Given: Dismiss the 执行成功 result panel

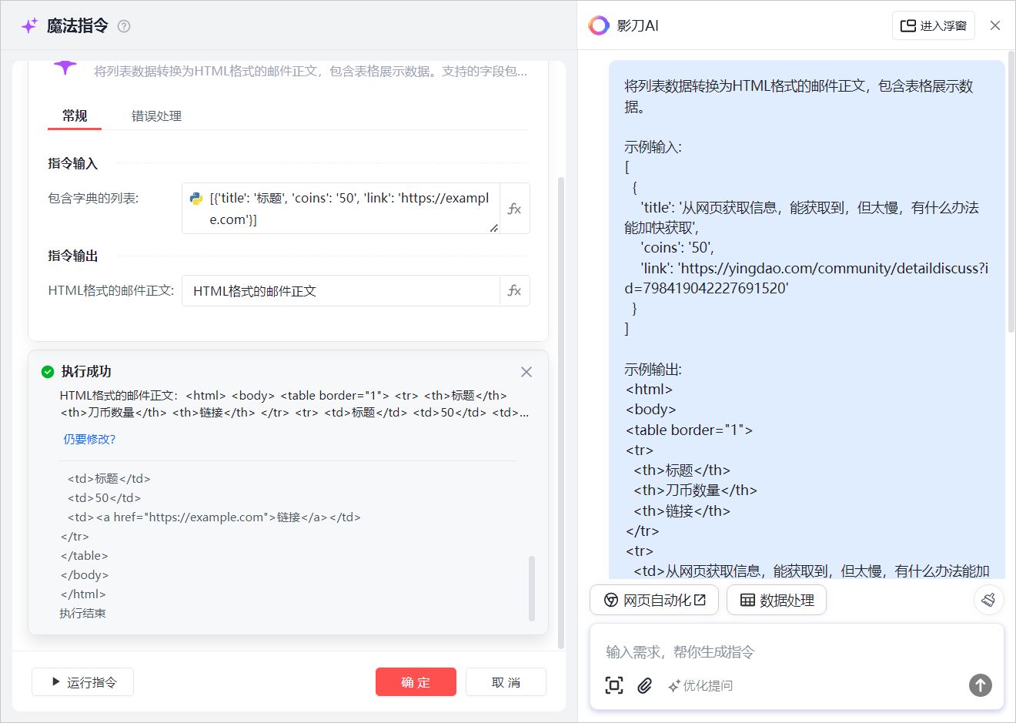Looking at the screenshot, I should [x=526, y=372].
